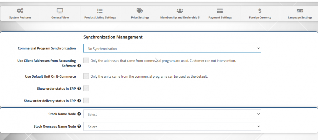Viewport: 318px width, 140px height.
Task: Click help icon next to Stock Name Node
Action: point(79,114)
